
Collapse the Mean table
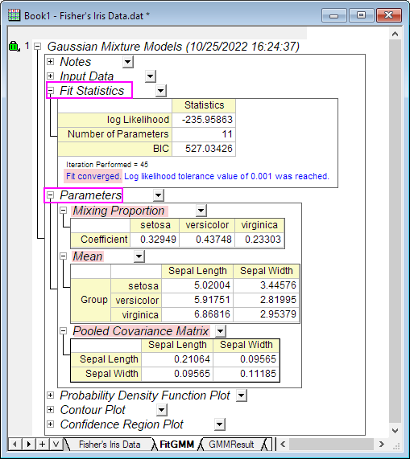[x=64, y=256]
